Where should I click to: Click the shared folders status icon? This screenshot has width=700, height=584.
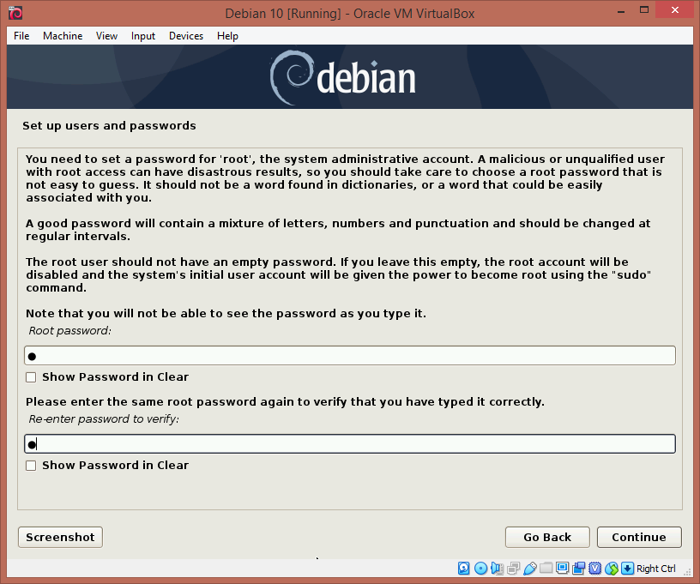coord(546,568)
